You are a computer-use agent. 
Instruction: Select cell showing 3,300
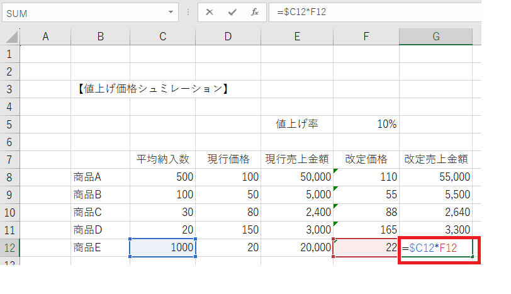435,230
